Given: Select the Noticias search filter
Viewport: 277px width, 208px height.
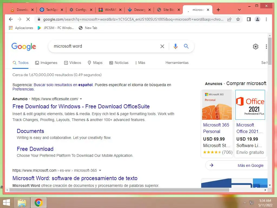Looking at the screenshot, I should tap(119, 63).
